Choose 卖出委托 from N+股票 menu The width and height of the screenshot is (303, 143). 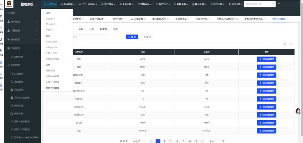50,19
